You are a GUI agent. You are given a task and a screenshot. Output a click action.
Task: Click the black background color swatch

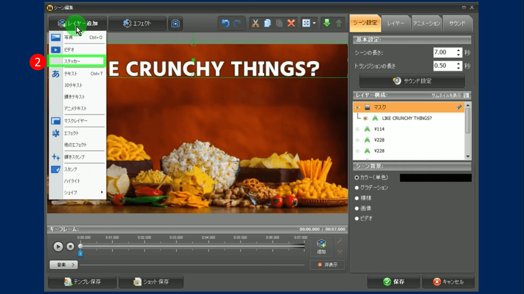click(435, 178)
